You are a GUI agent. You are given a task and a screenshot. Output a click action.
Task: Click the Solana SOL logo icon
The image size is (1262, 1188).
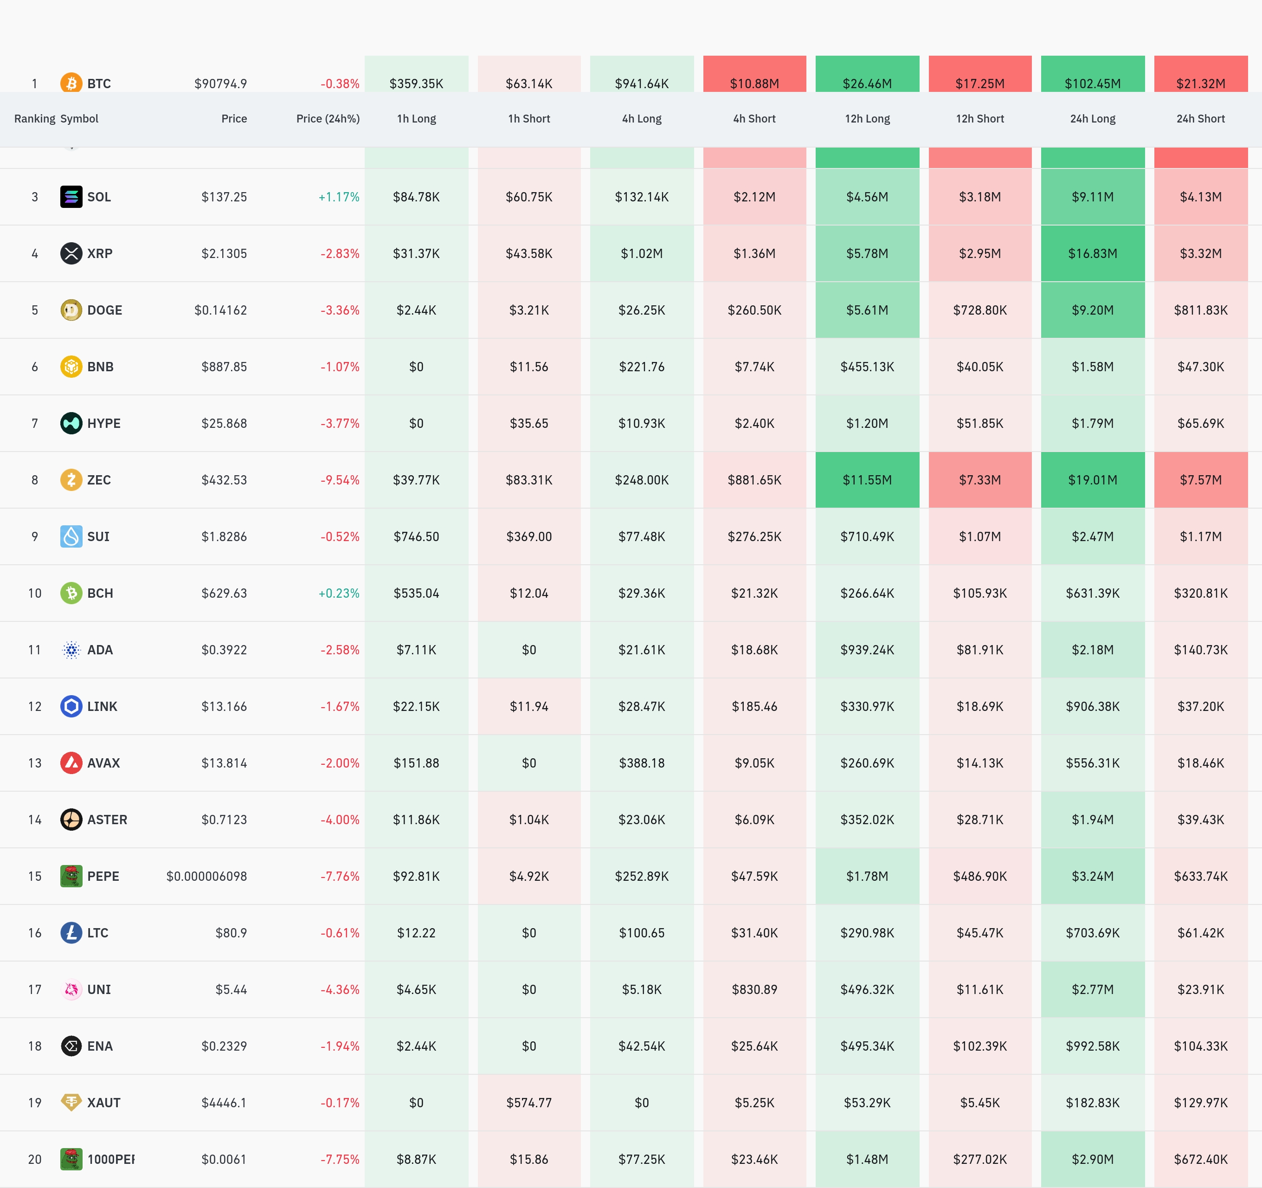coord(71,197)
